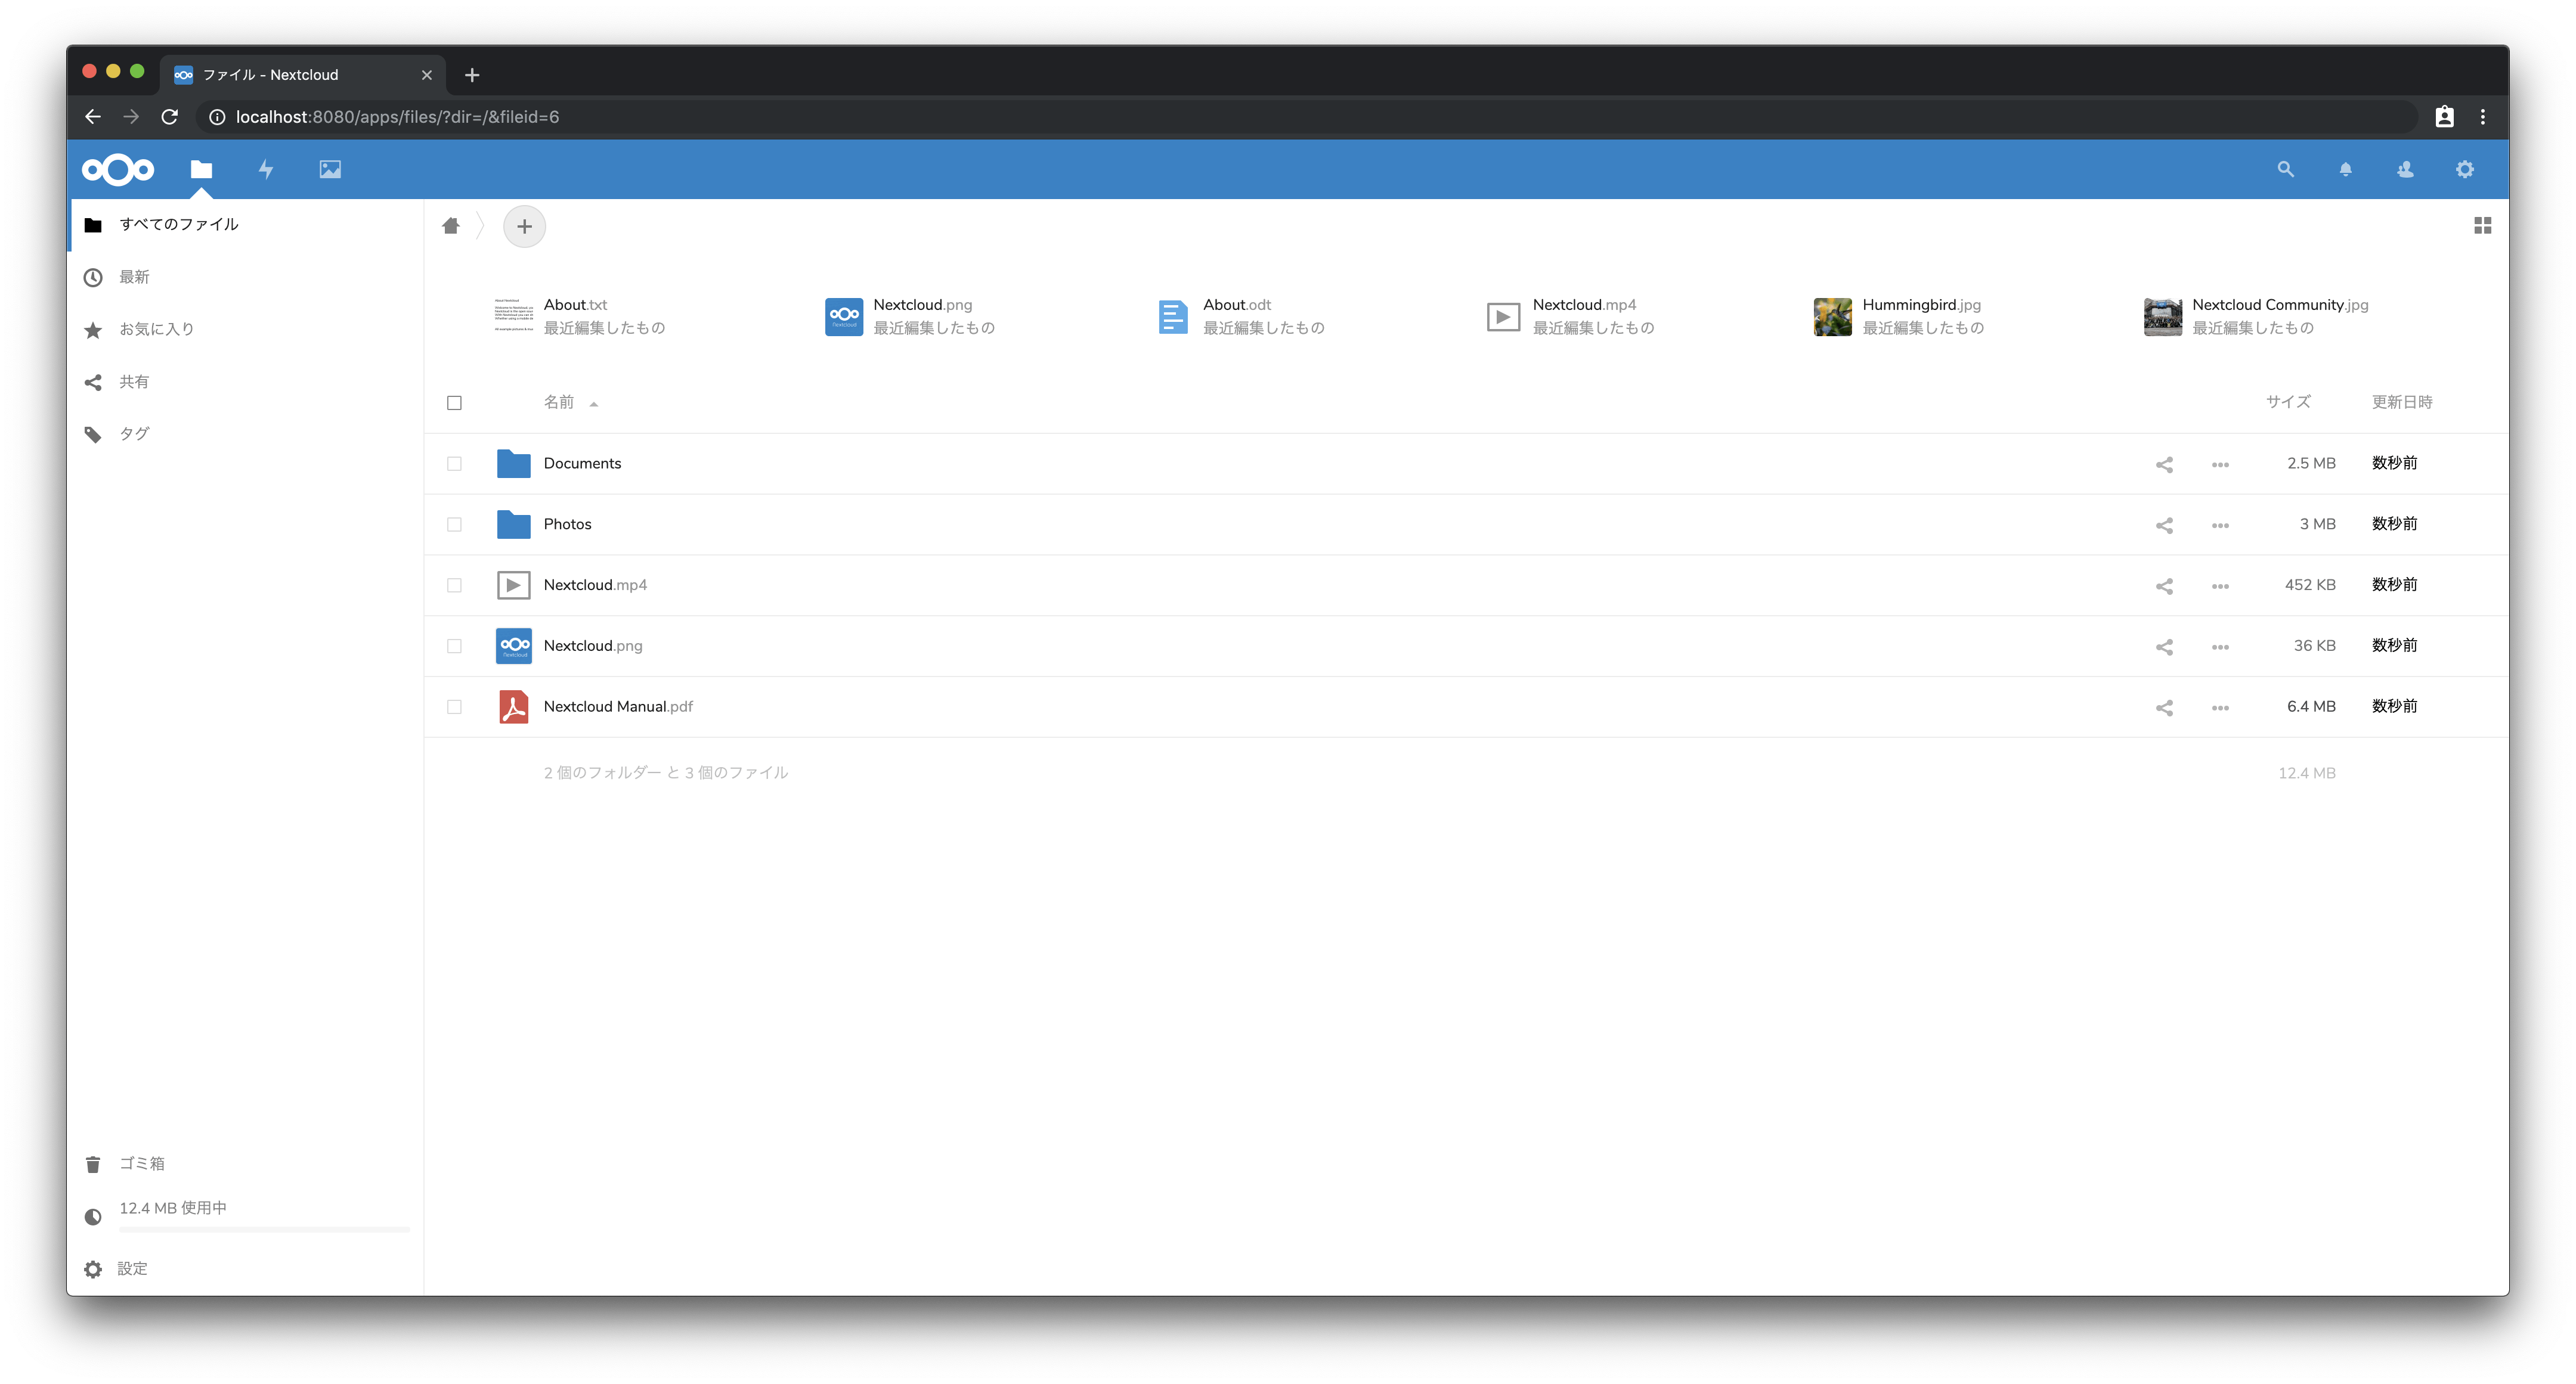Image resolution: width=2576 pixels, height=1384 pixels.
Task: Open 最新 recent files in sidebar
Action: pyautogui.click(x=134, y=277)
